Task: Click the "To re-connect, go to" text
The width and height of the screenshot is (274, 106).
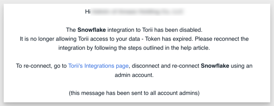Action: point(41,66)
